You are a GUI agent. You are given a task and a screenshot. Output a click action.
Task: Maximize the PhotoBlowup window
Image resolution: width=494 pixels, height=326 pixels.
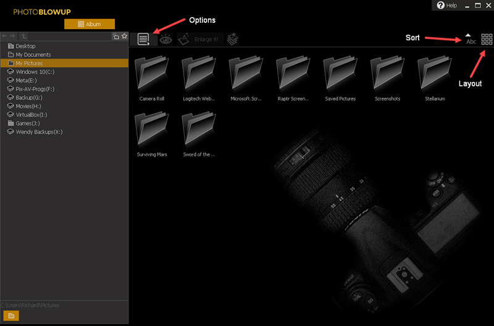click(x=478, y=6)
